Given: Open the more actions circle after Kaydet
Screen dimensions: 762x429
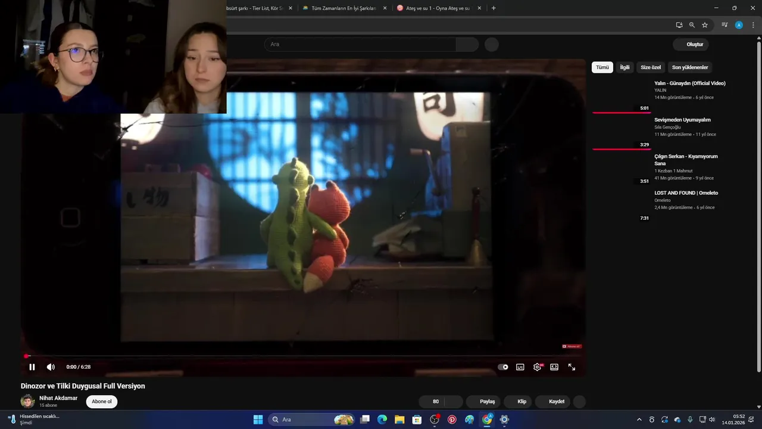Looking at the screenshot, I should 579,402.
